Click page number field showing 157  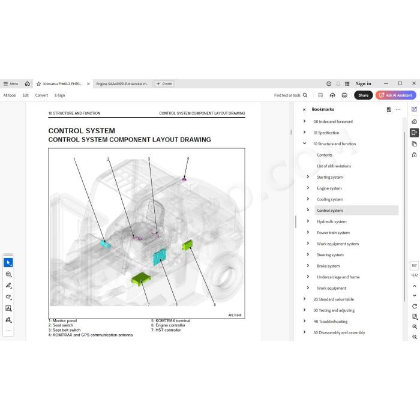click(414, 265)
